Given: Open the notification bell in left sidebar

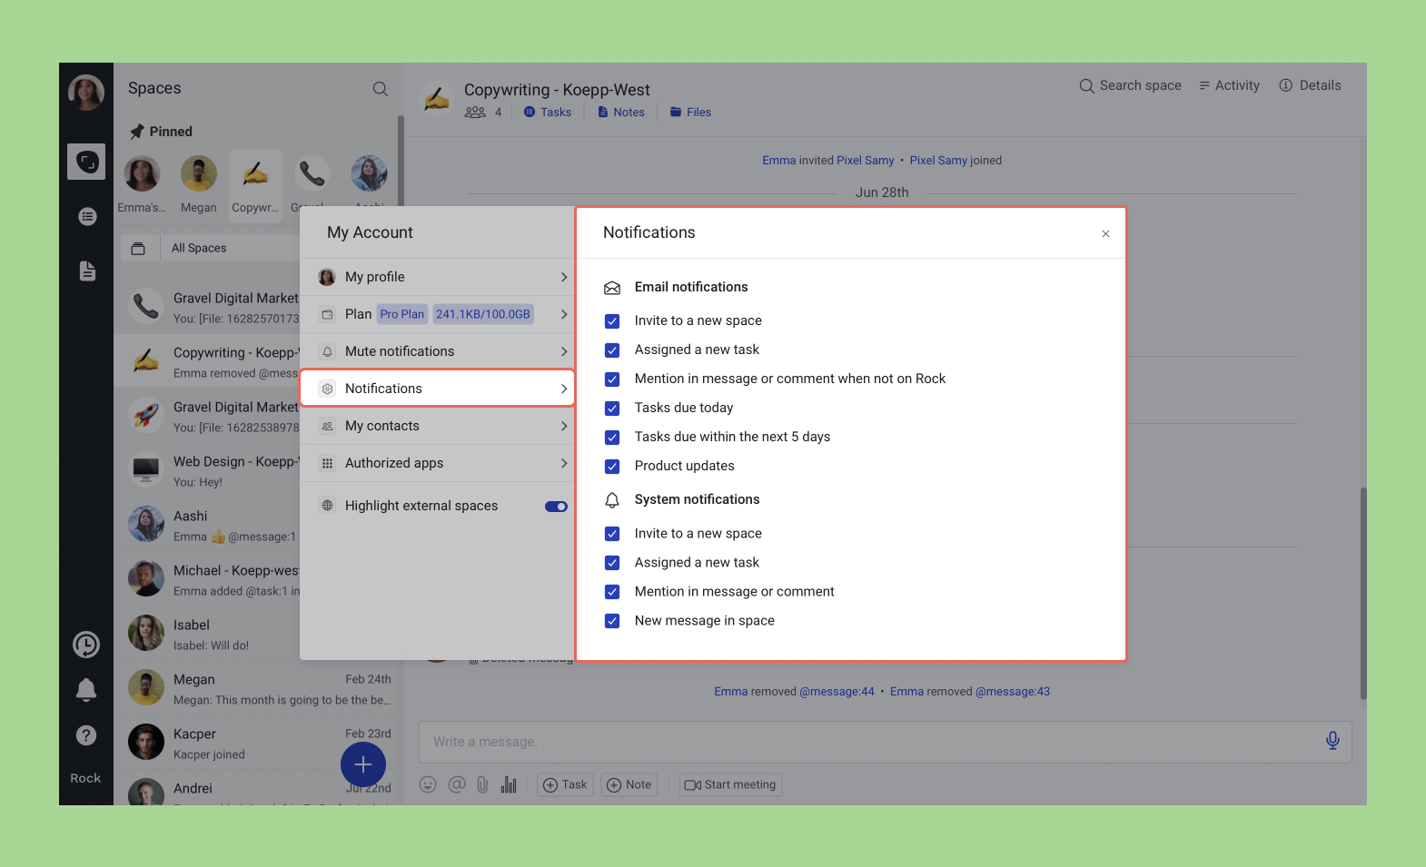Looking at the screenshot, I should 86,690.
